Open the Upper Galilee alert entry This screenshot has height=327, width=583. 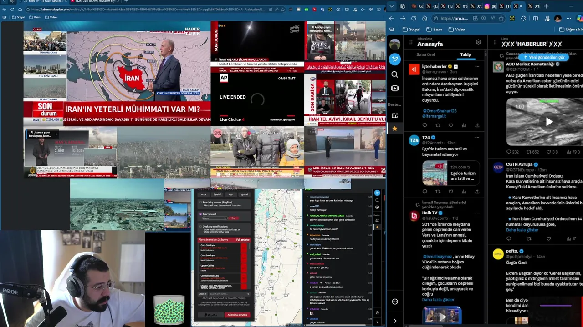tap(223, 268)
